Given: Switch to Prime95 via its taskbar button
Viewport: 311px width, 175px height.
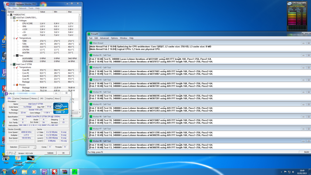Looking at the screenshot, I should point(75,172).
